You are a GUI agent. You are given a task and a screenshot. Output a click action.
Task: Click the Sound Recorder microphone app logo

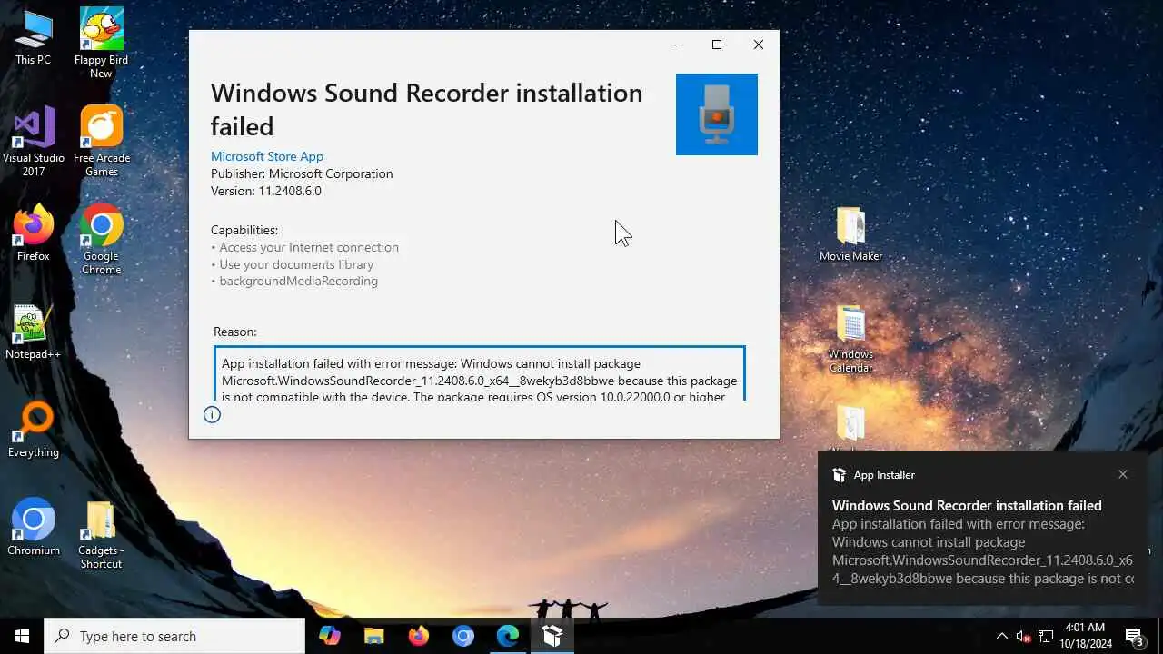pos(716,114)
